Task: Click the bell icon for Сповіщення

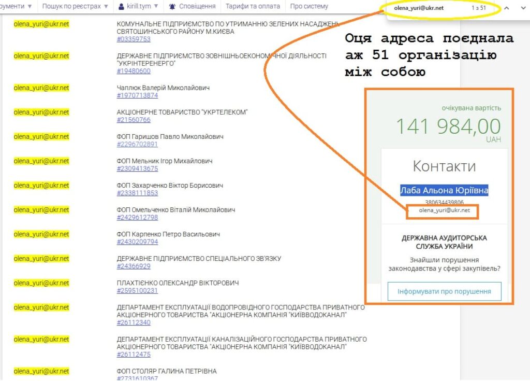Action: [x=172, y=7]
